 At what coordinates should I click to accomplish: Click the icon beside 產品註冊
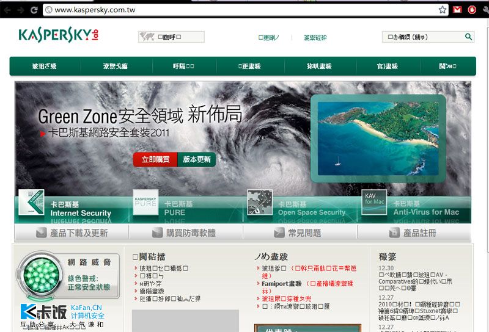(394, 233)
